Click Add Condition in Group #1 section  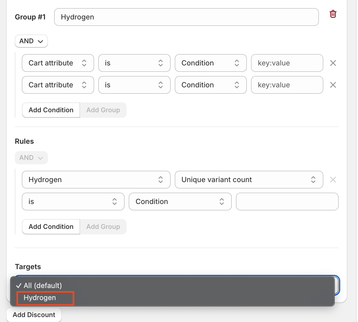51,110
